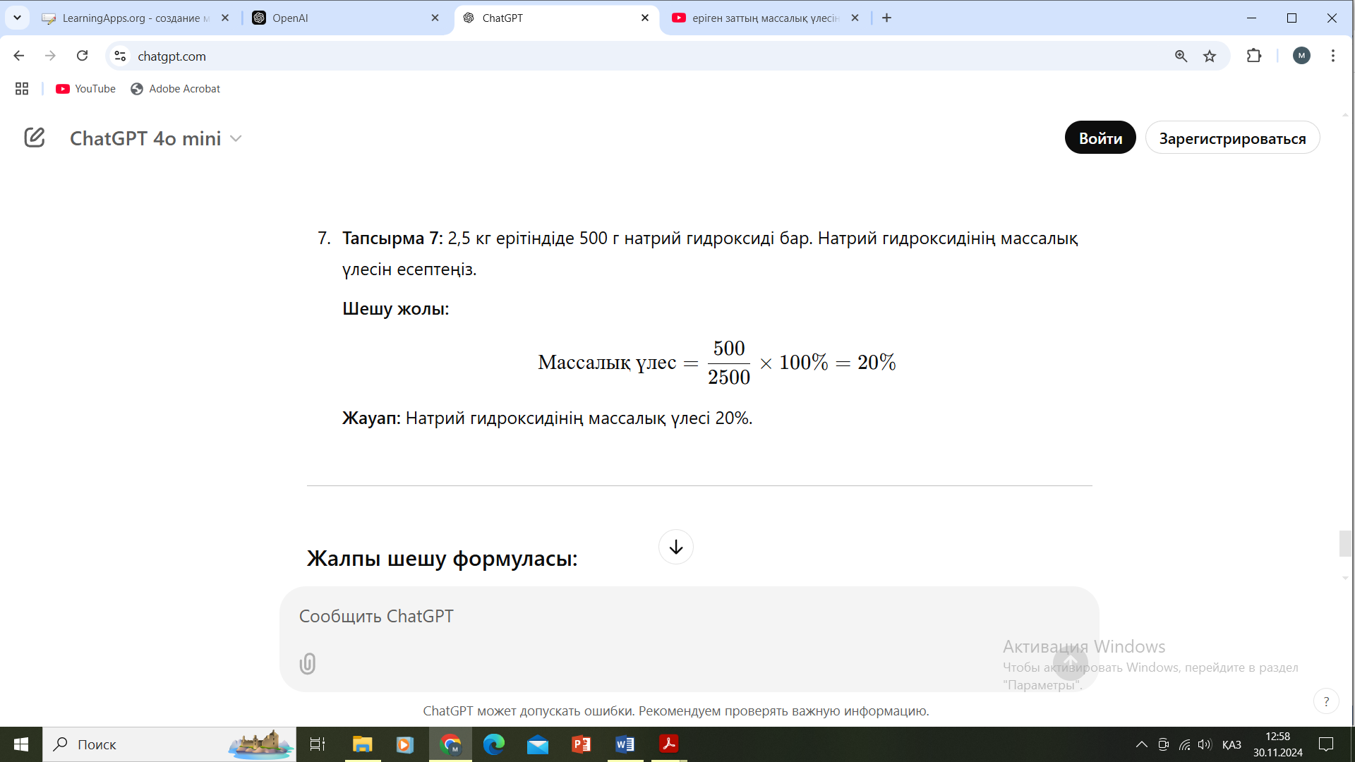
Task: Click the Зарегистрироваться sign-up button
Action: tap(1231, 138)
